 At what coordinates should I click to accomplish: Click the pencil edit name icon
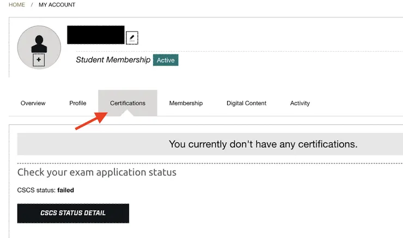pyautogui.click(x=132, y=38)
